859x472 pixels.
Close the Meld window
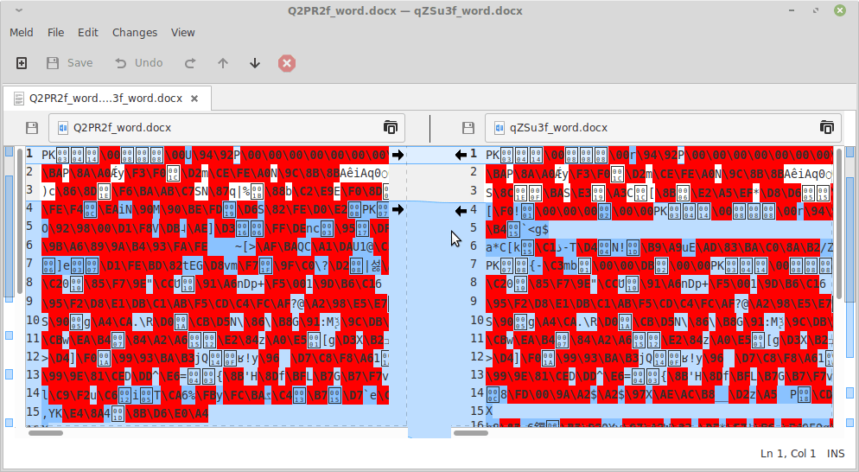(x=839, y=10)
